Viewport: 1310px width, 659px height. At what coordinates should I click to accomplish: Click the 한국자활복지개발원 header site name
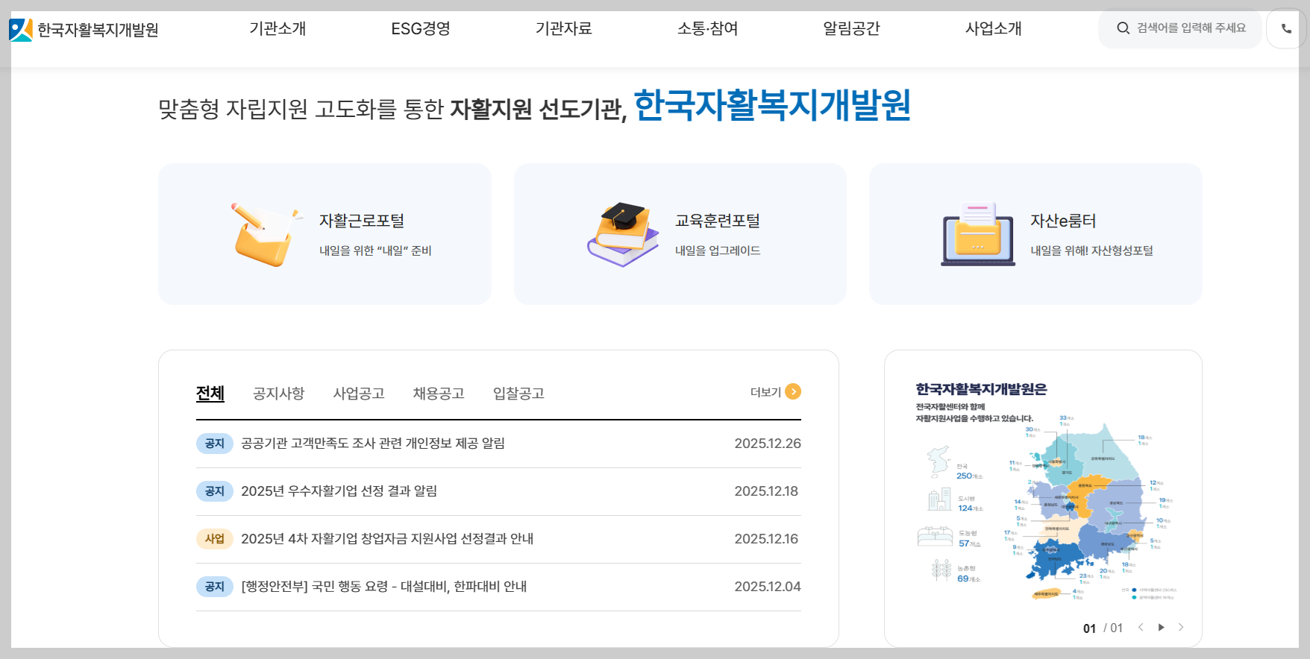click(x=98, y=30)
